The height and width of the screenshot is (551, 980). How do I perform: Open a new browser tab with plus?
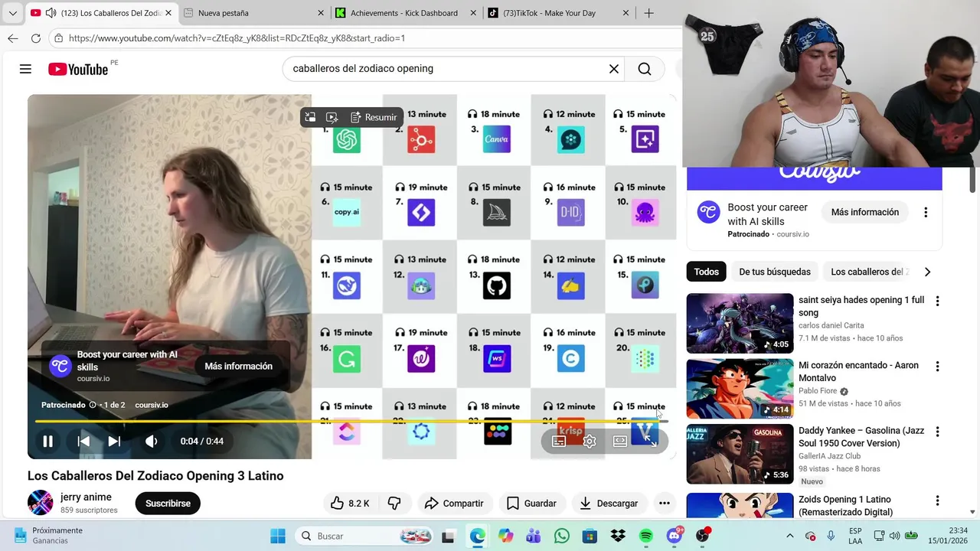pos(648,13)
